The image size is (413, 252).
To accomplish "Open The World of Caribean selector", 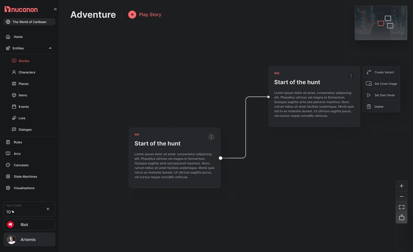I will point(29,22).
